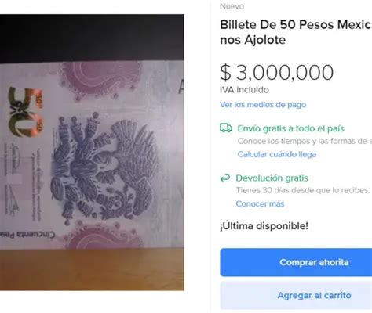The height and width of the screenshot is (313, 372).
Task: Open Calcular cuándo llega link
Action: point(277,154)
